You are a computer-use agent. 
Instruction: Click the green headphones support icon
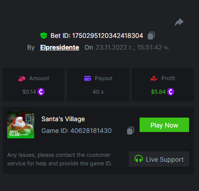coord(139,159)
